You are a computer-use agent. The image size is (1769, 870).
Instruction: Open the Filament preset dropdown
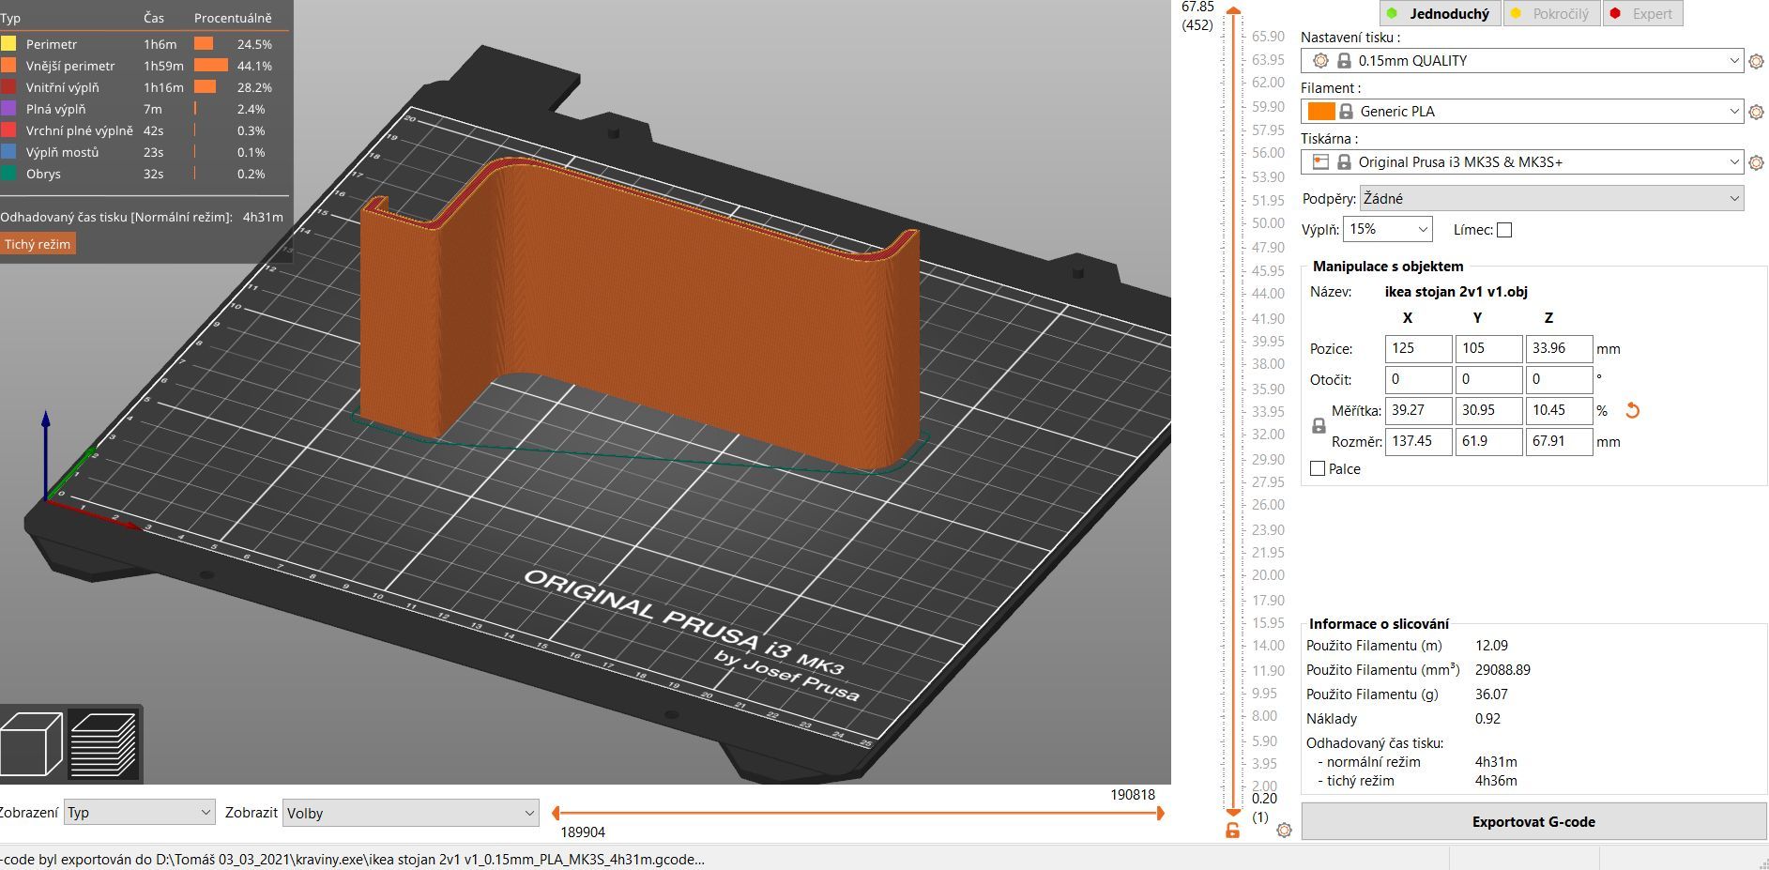click(x=1522, y=111)
